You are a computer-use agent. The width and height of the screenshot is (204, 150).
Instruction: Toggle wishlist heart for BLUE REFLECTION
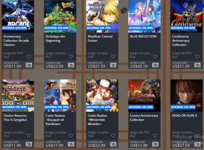pos(155,56)
